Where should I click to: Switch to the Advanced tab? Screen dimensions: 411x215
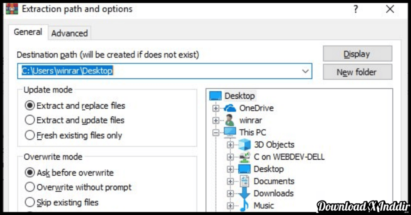69,33
